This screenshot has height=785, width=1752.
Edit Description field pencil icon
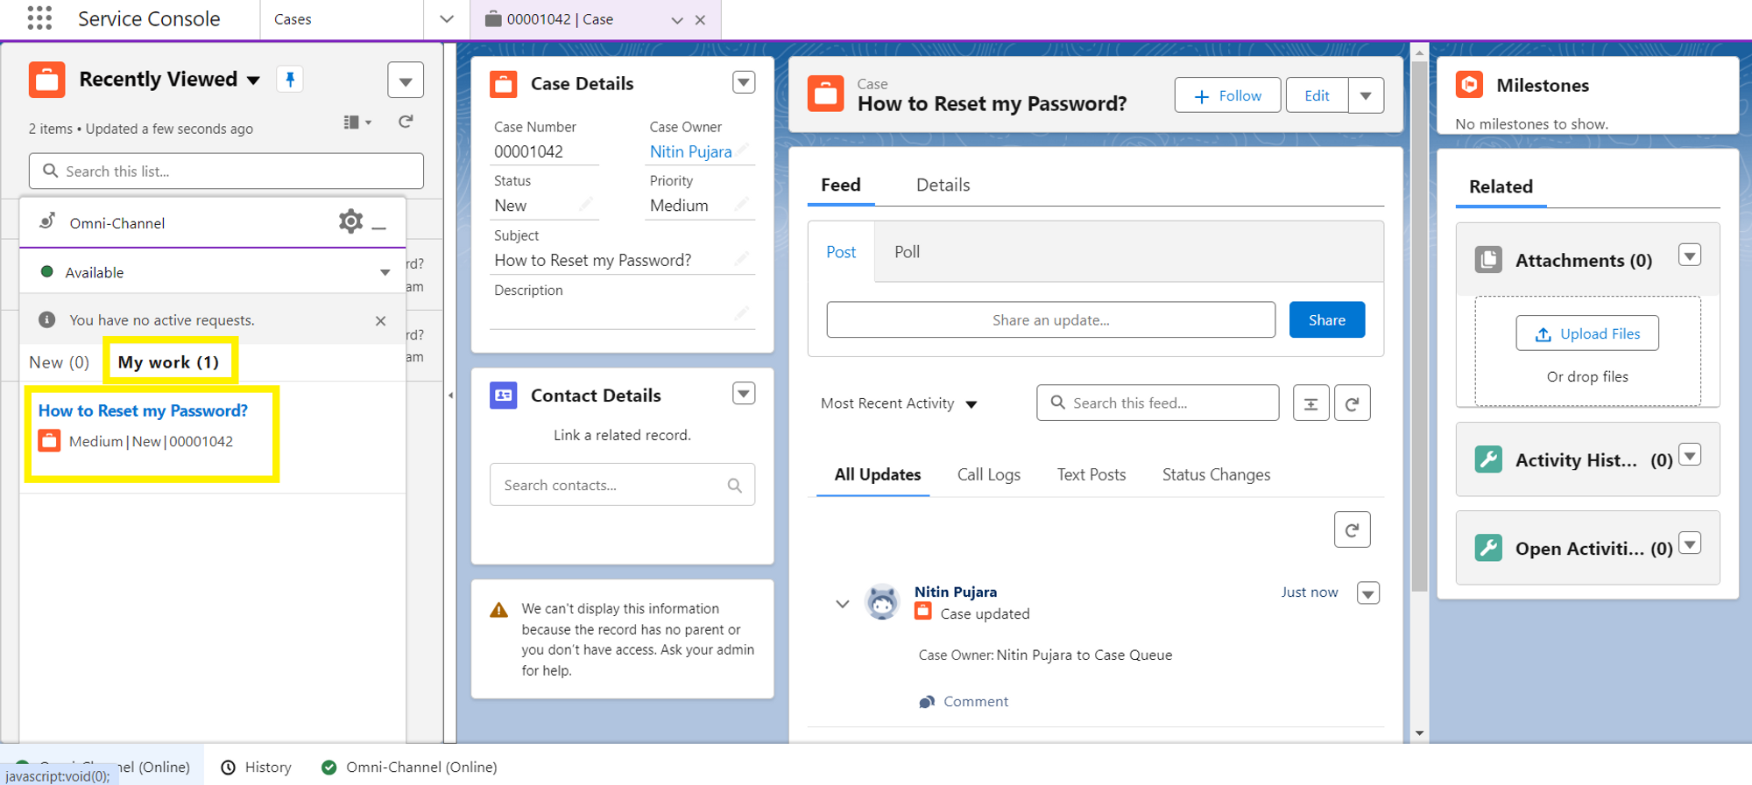tap(743, 312)
